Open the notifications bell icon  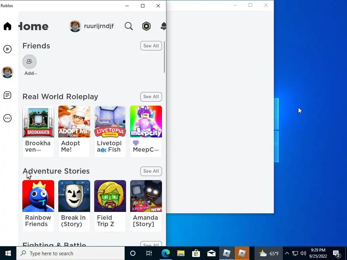(163, 26)
